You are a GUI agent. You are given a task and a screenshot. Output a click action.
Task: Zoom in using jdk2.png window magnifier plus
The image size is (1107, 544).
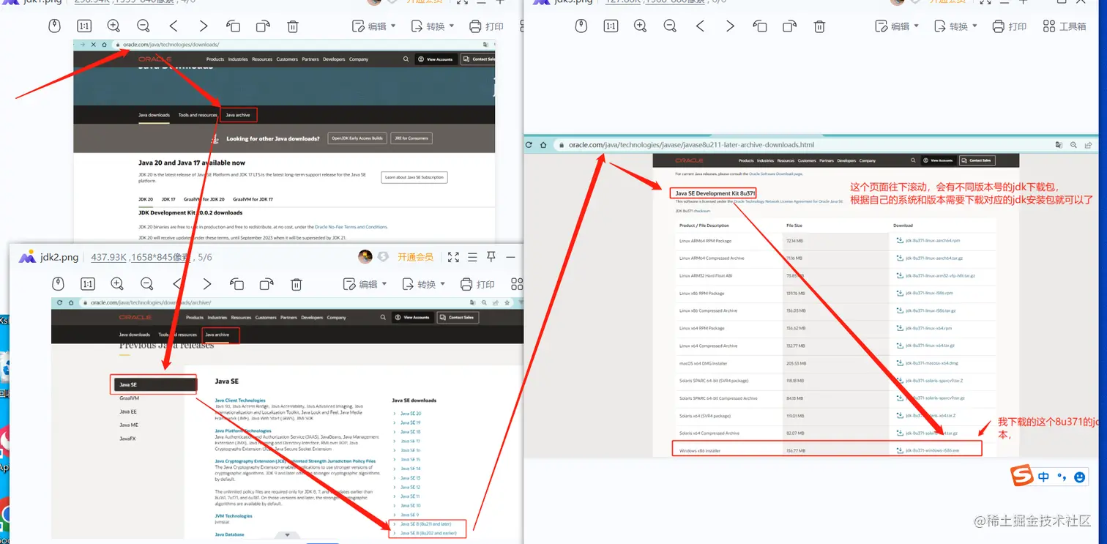point(117,284)
